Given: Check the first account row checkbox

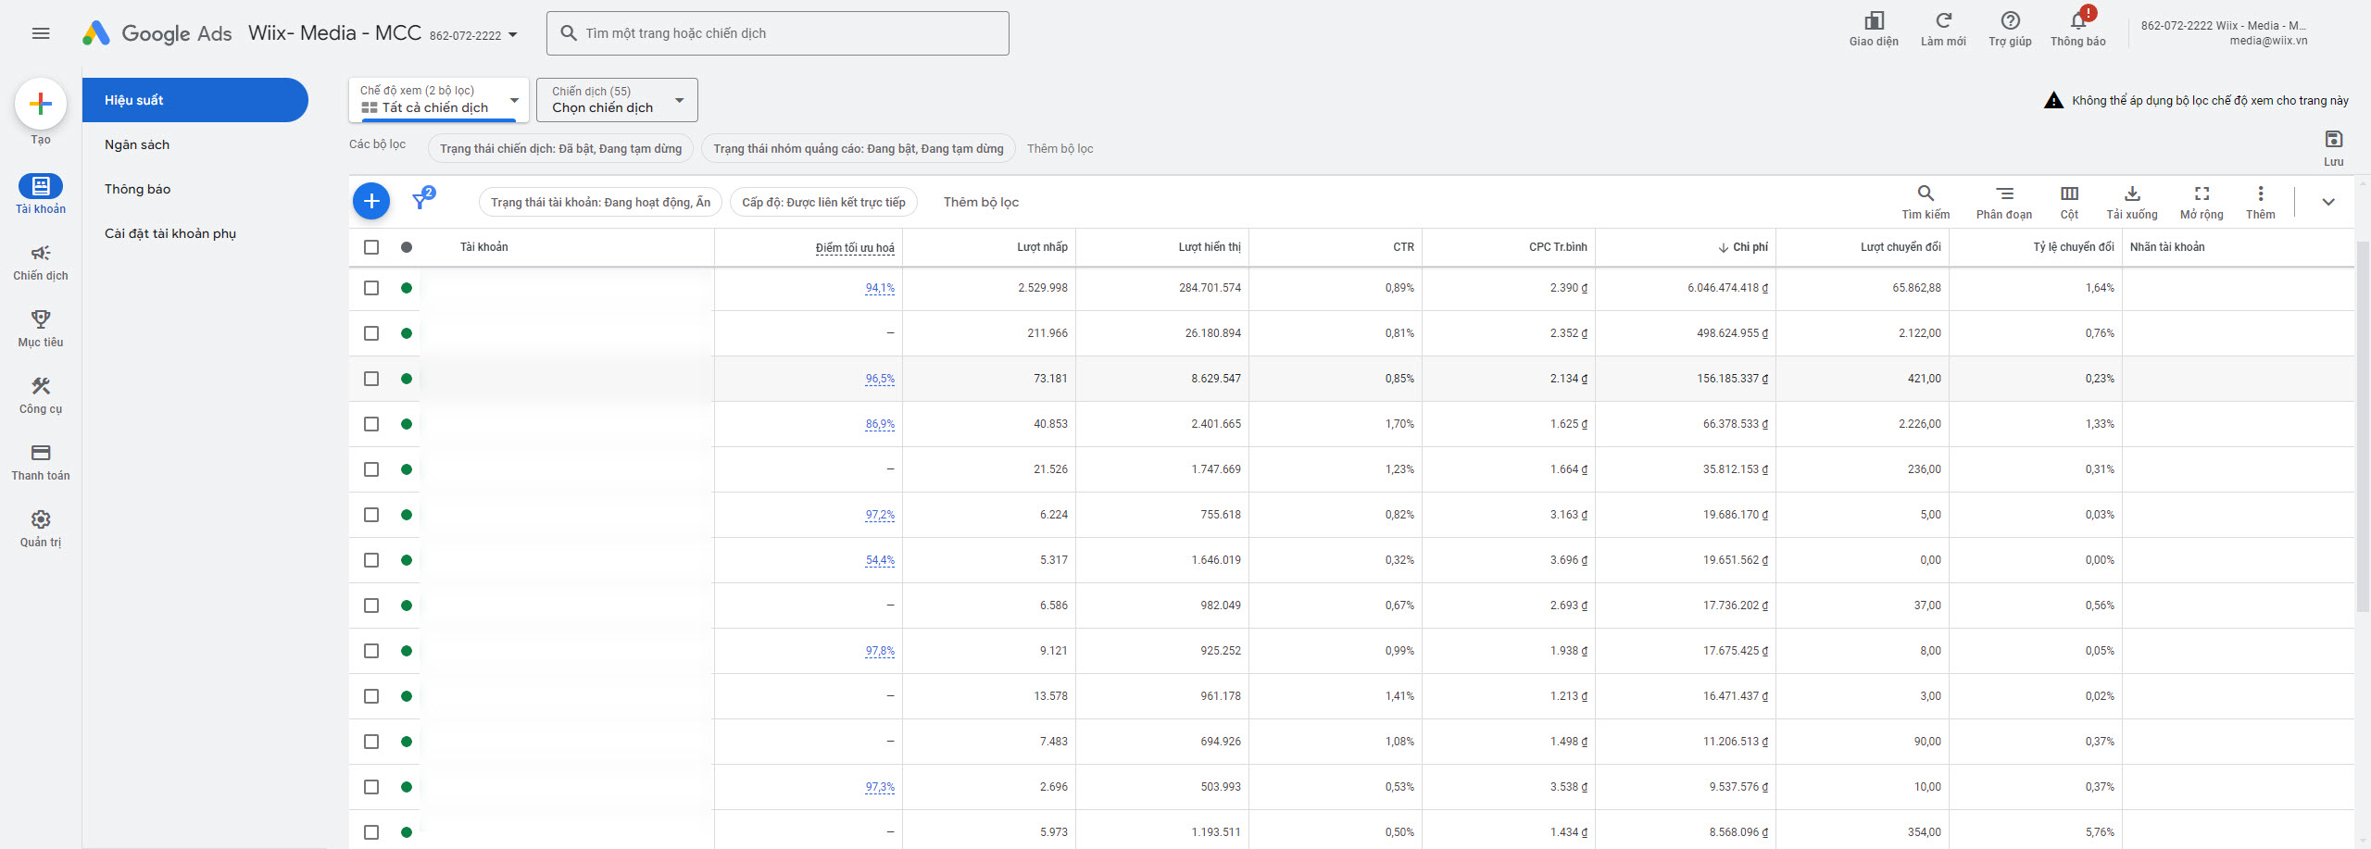Looking at the screenshot, I should click(x=371, y=288).
